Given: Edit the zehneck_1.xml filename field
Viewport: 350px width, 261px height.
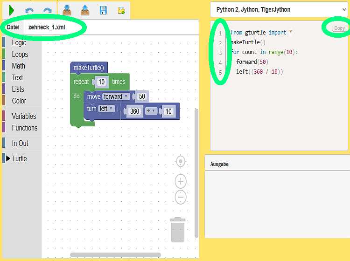Looking at the screenshot, I should tap(111, 27).
